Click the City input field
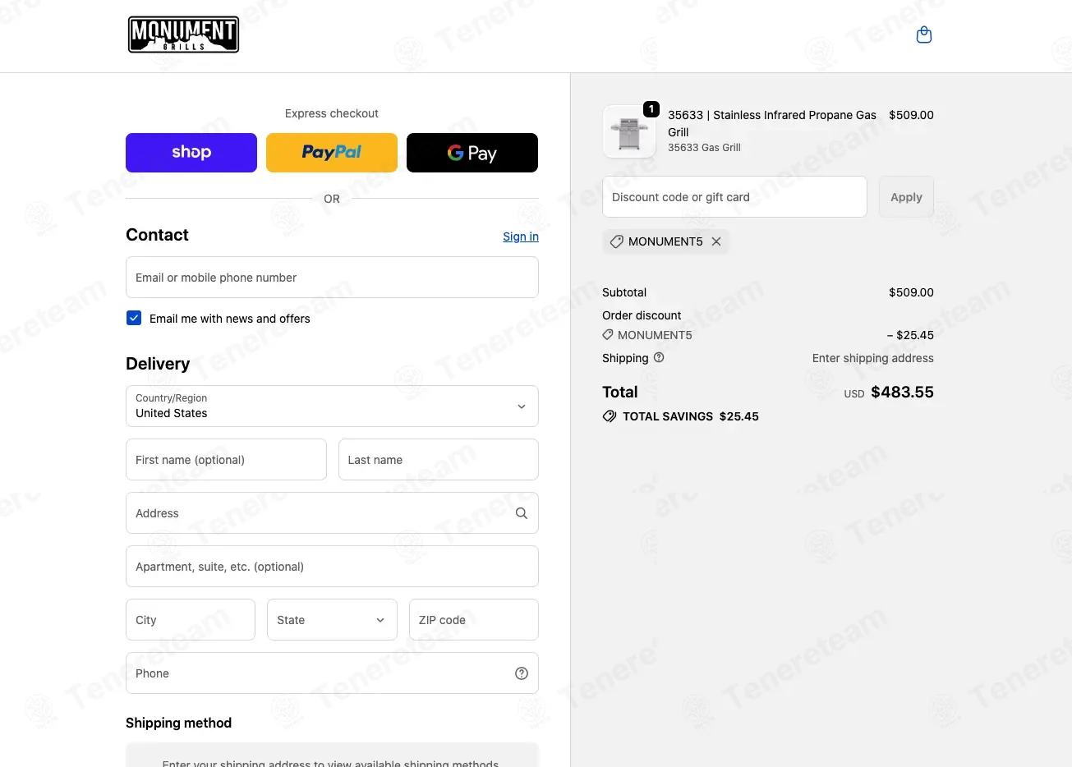Viewport: 1072px width, 767px height. 191,620
